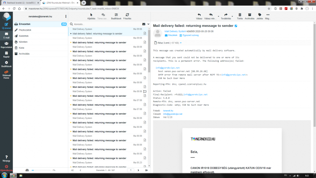Click the flag icon on Ma 08:08 message
This screenshot has height=178, width=316.
(145, 91)
